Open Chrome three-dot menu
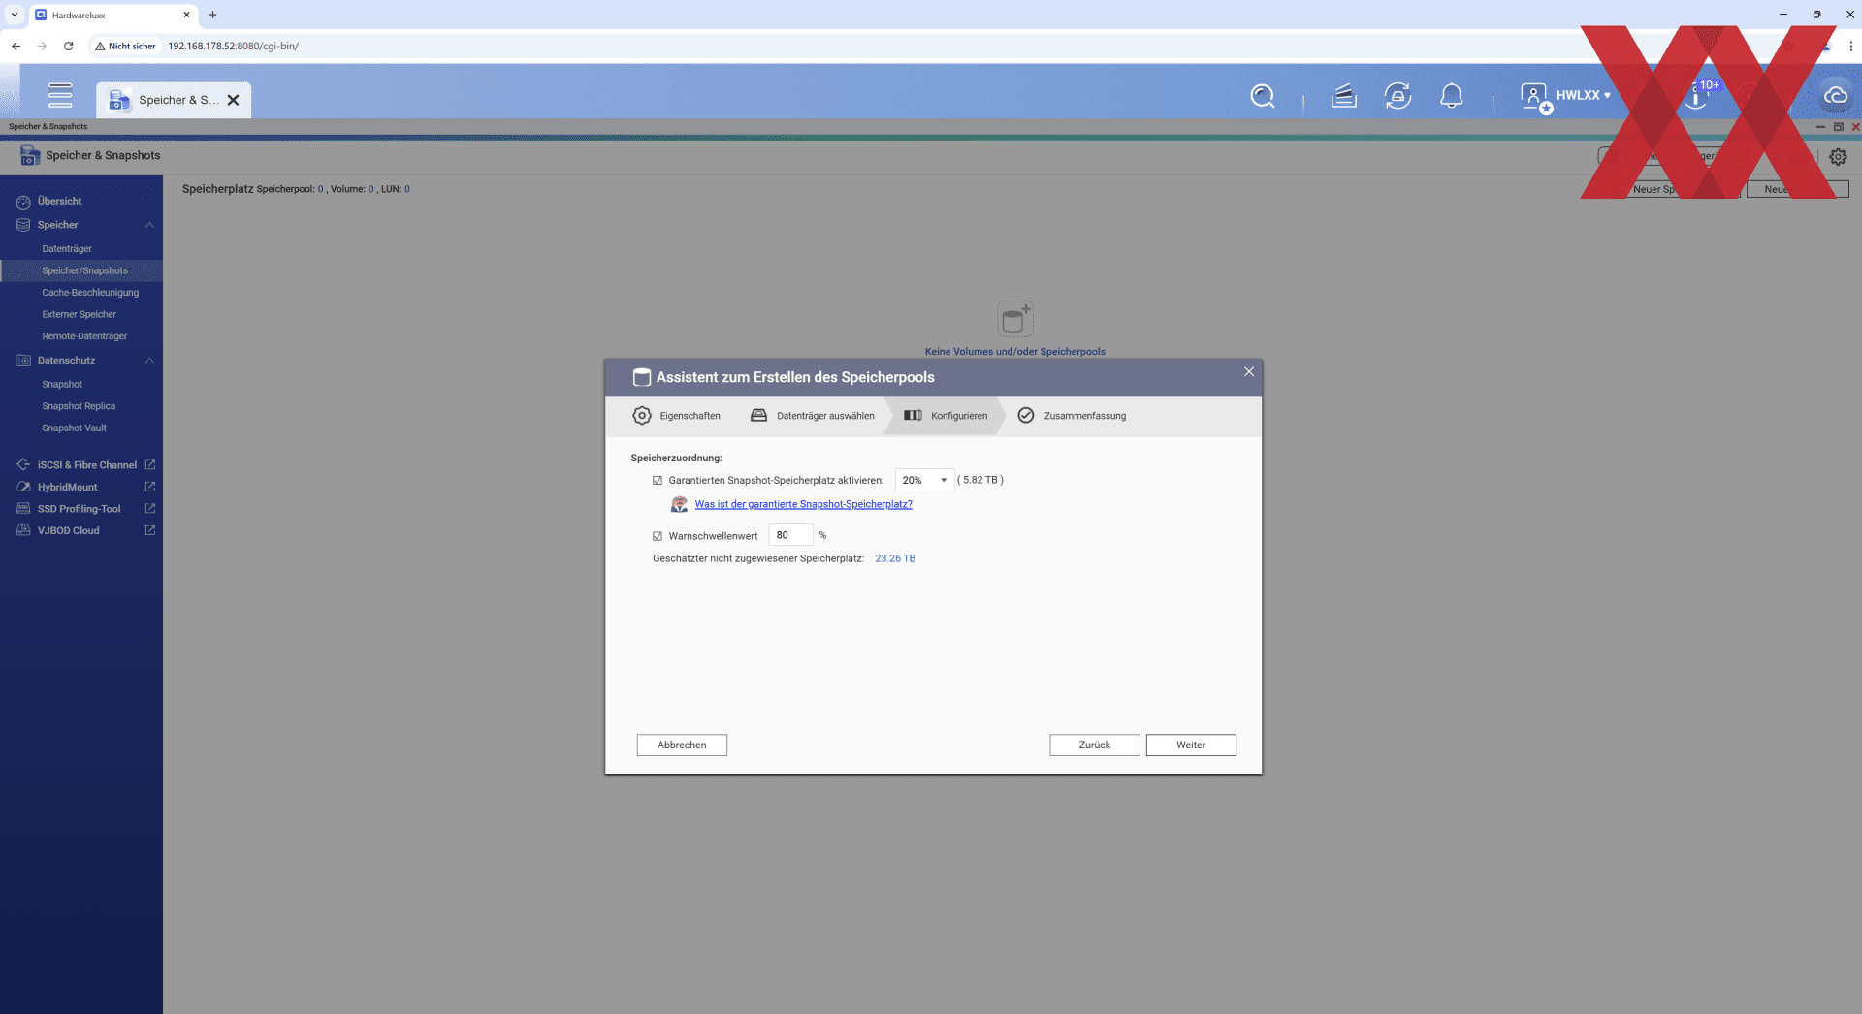Viewport: 1862px width, 1014px height. click(x=1850, y=46)
